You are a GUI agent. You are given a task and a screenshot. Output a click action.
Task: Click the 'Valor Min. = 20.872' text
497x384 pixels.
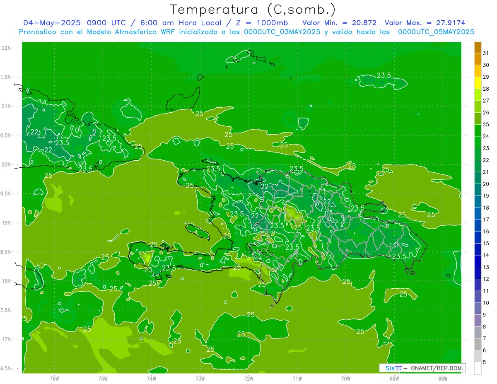click(340, 23)
